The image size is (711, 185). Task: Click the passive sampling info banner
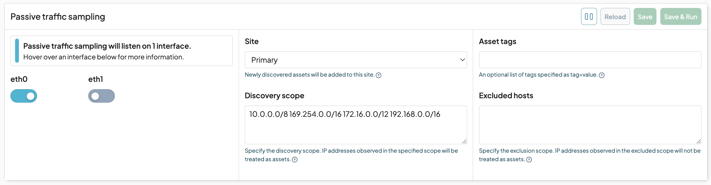coord(121,51)
